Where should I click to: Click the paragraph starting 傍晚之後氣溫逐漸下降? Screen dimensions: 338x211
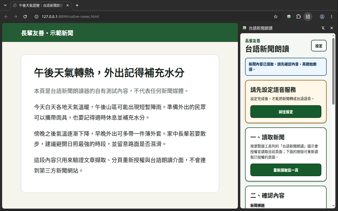click(120, 139)
